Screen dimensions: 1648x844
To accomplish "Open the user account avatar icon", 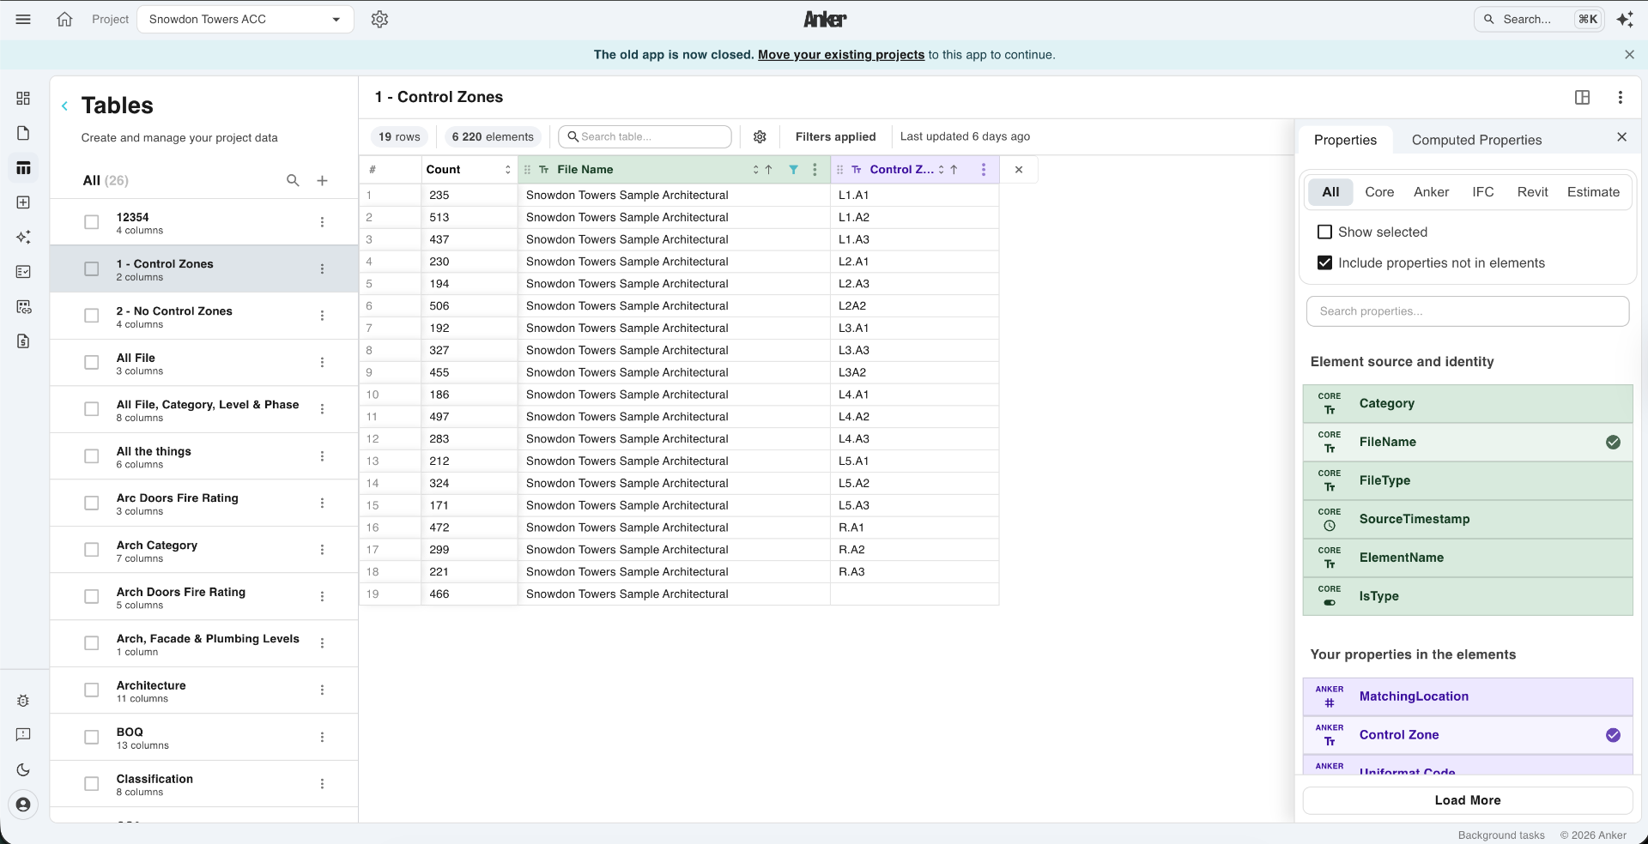I will coord(23,805).
